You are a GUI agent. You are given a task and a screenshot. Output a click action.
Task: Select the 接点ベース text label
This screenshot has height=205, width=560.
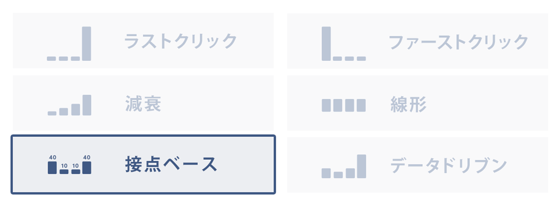click(171, 164)
